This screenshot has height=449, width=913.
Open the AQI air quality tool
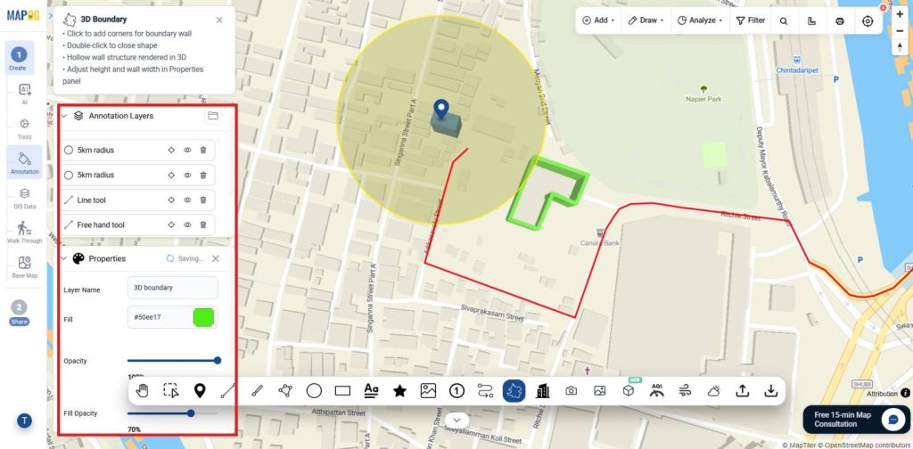pyautogui.click(x=657, y=390)
